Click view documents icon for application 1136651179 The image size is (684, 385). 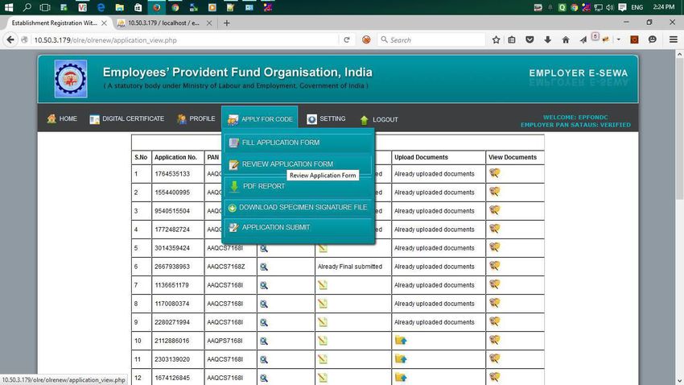(494, 284)
